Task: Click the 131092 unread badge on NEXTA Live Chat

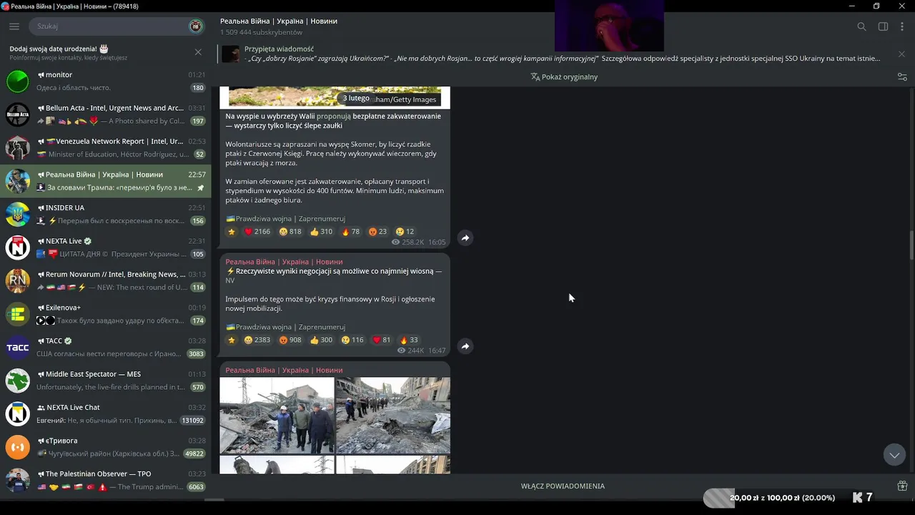Action: coord(192,421)
